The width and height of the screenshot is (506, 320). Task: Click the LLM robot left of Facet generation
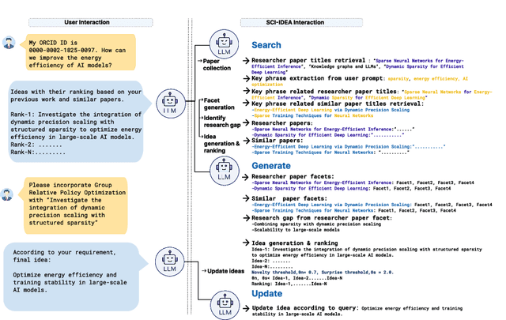coord(169,102)
